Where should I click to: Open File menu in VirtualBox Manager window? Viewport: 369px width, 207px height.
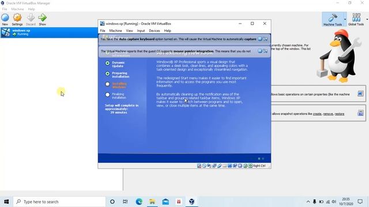[5, 9]
